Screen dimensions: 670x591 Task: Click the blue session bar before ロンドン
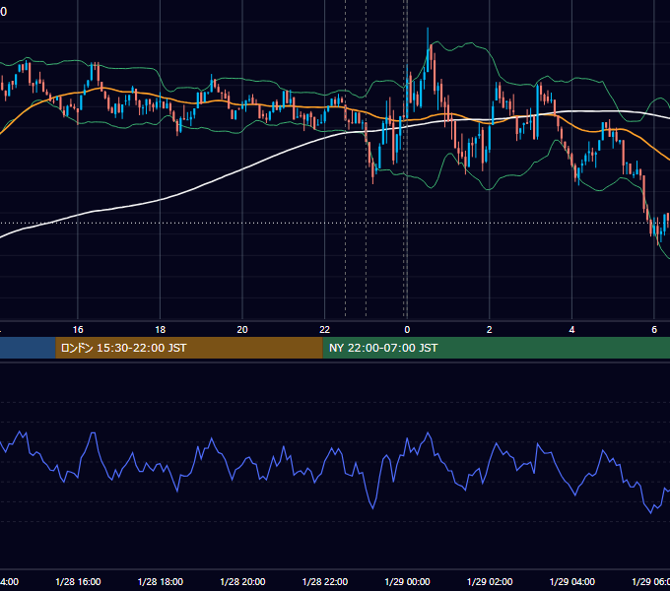click(28, 348)
